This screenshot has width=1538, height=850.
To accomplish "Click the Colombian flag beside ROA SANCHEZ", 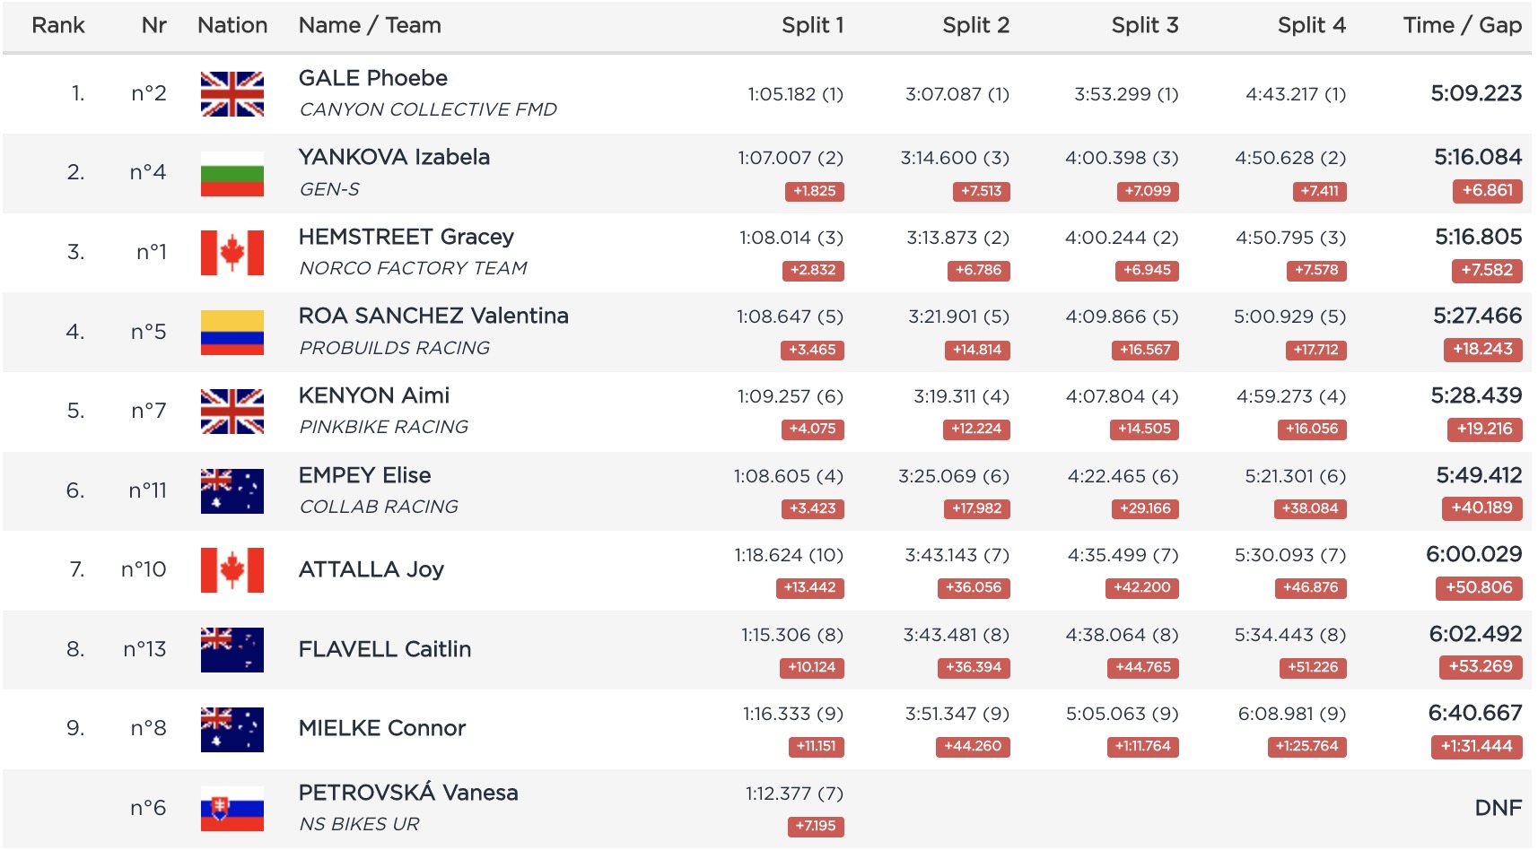I will (232, 332).
